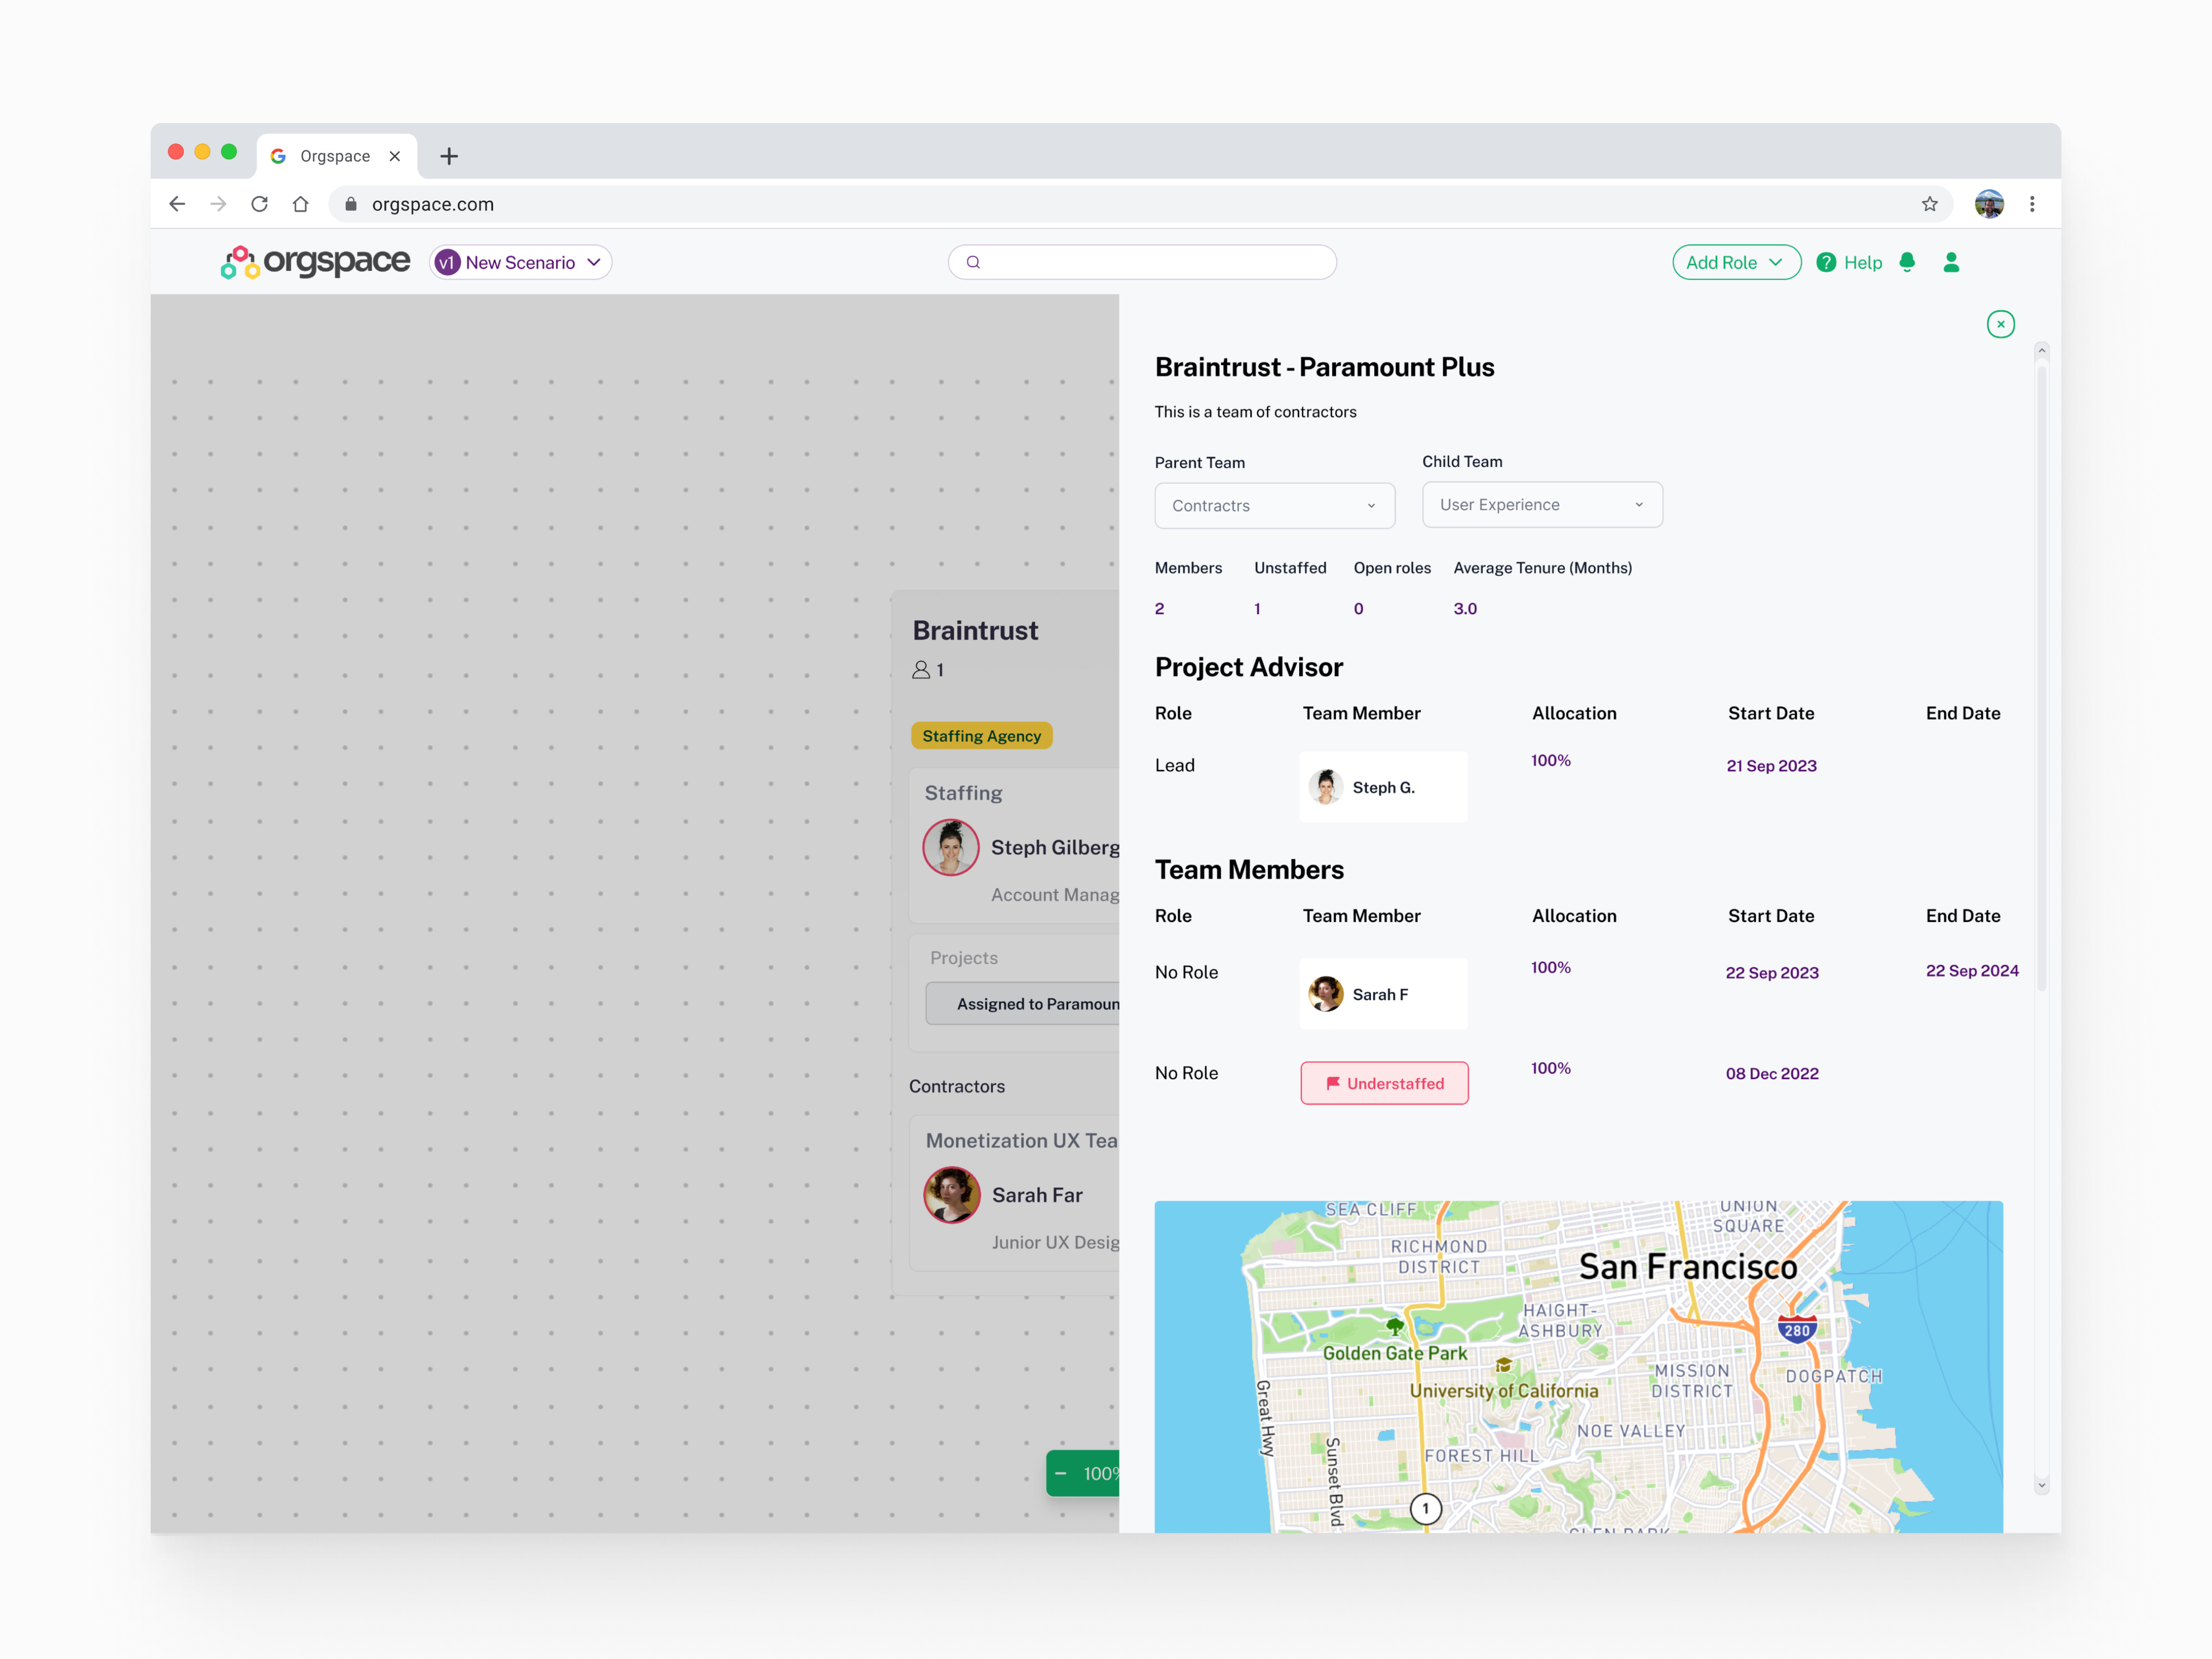
Task: Close the Braintrust panel with the X icon
Action: pos(2000,324)
